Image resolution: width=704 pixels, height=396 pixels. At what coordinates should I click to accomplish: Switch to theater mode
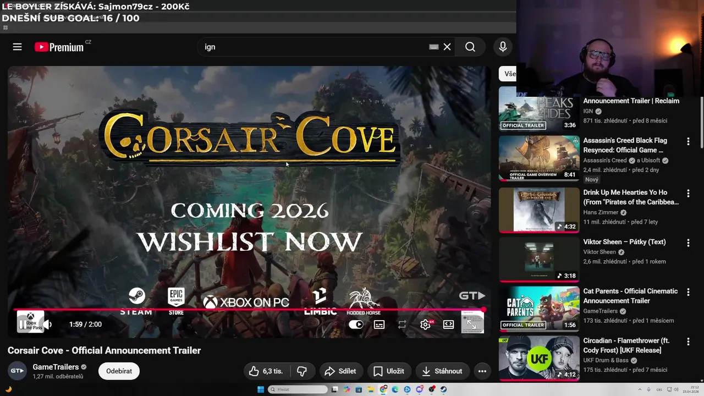tap(448, 324)
